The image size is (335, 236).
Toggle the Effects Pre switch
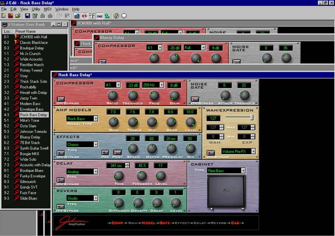[x=105, y=152]
